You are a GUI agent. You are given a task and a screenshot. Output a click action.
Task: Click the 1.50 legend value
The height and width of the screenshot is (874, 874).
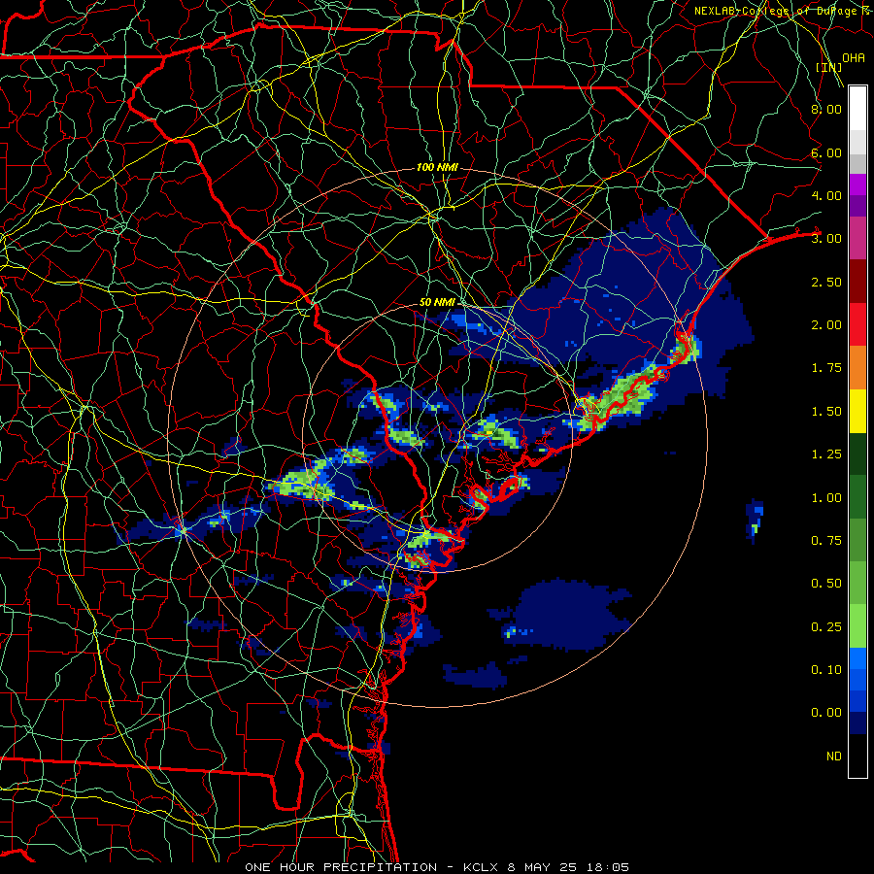(x=826, y=412)
